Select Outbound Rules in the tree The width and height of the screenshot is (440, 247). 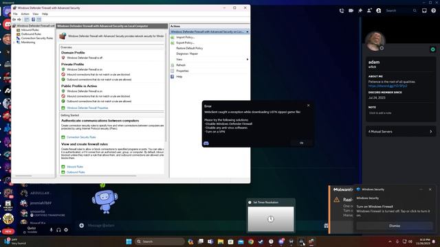[x=31, y=34]
